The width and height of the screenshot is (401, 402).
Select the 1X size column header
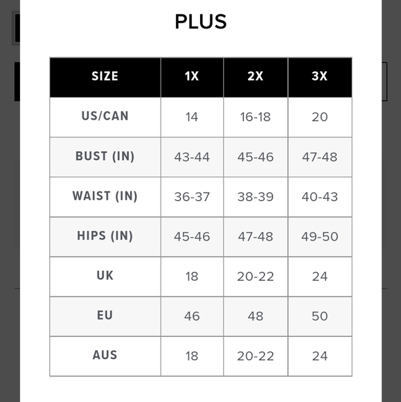point(192,78)
